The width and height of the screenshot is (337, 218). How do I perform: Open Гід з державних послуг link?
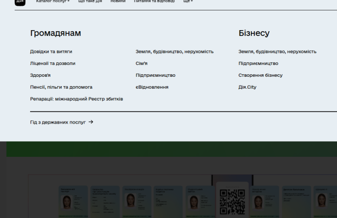coord(58,122)
